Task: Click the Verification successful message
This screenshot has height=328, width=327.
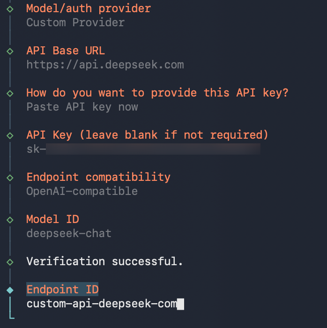Action: click(x=104, y=261)
